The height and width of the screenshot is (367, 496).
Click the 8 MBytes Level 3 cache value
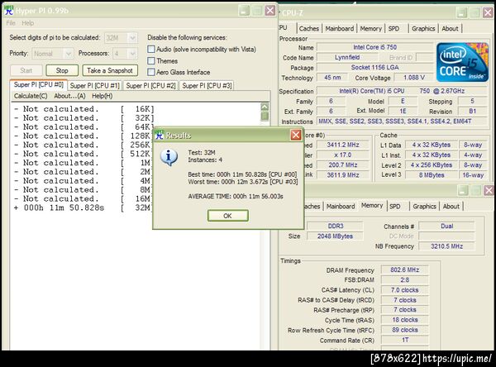[x=432, y=175]
